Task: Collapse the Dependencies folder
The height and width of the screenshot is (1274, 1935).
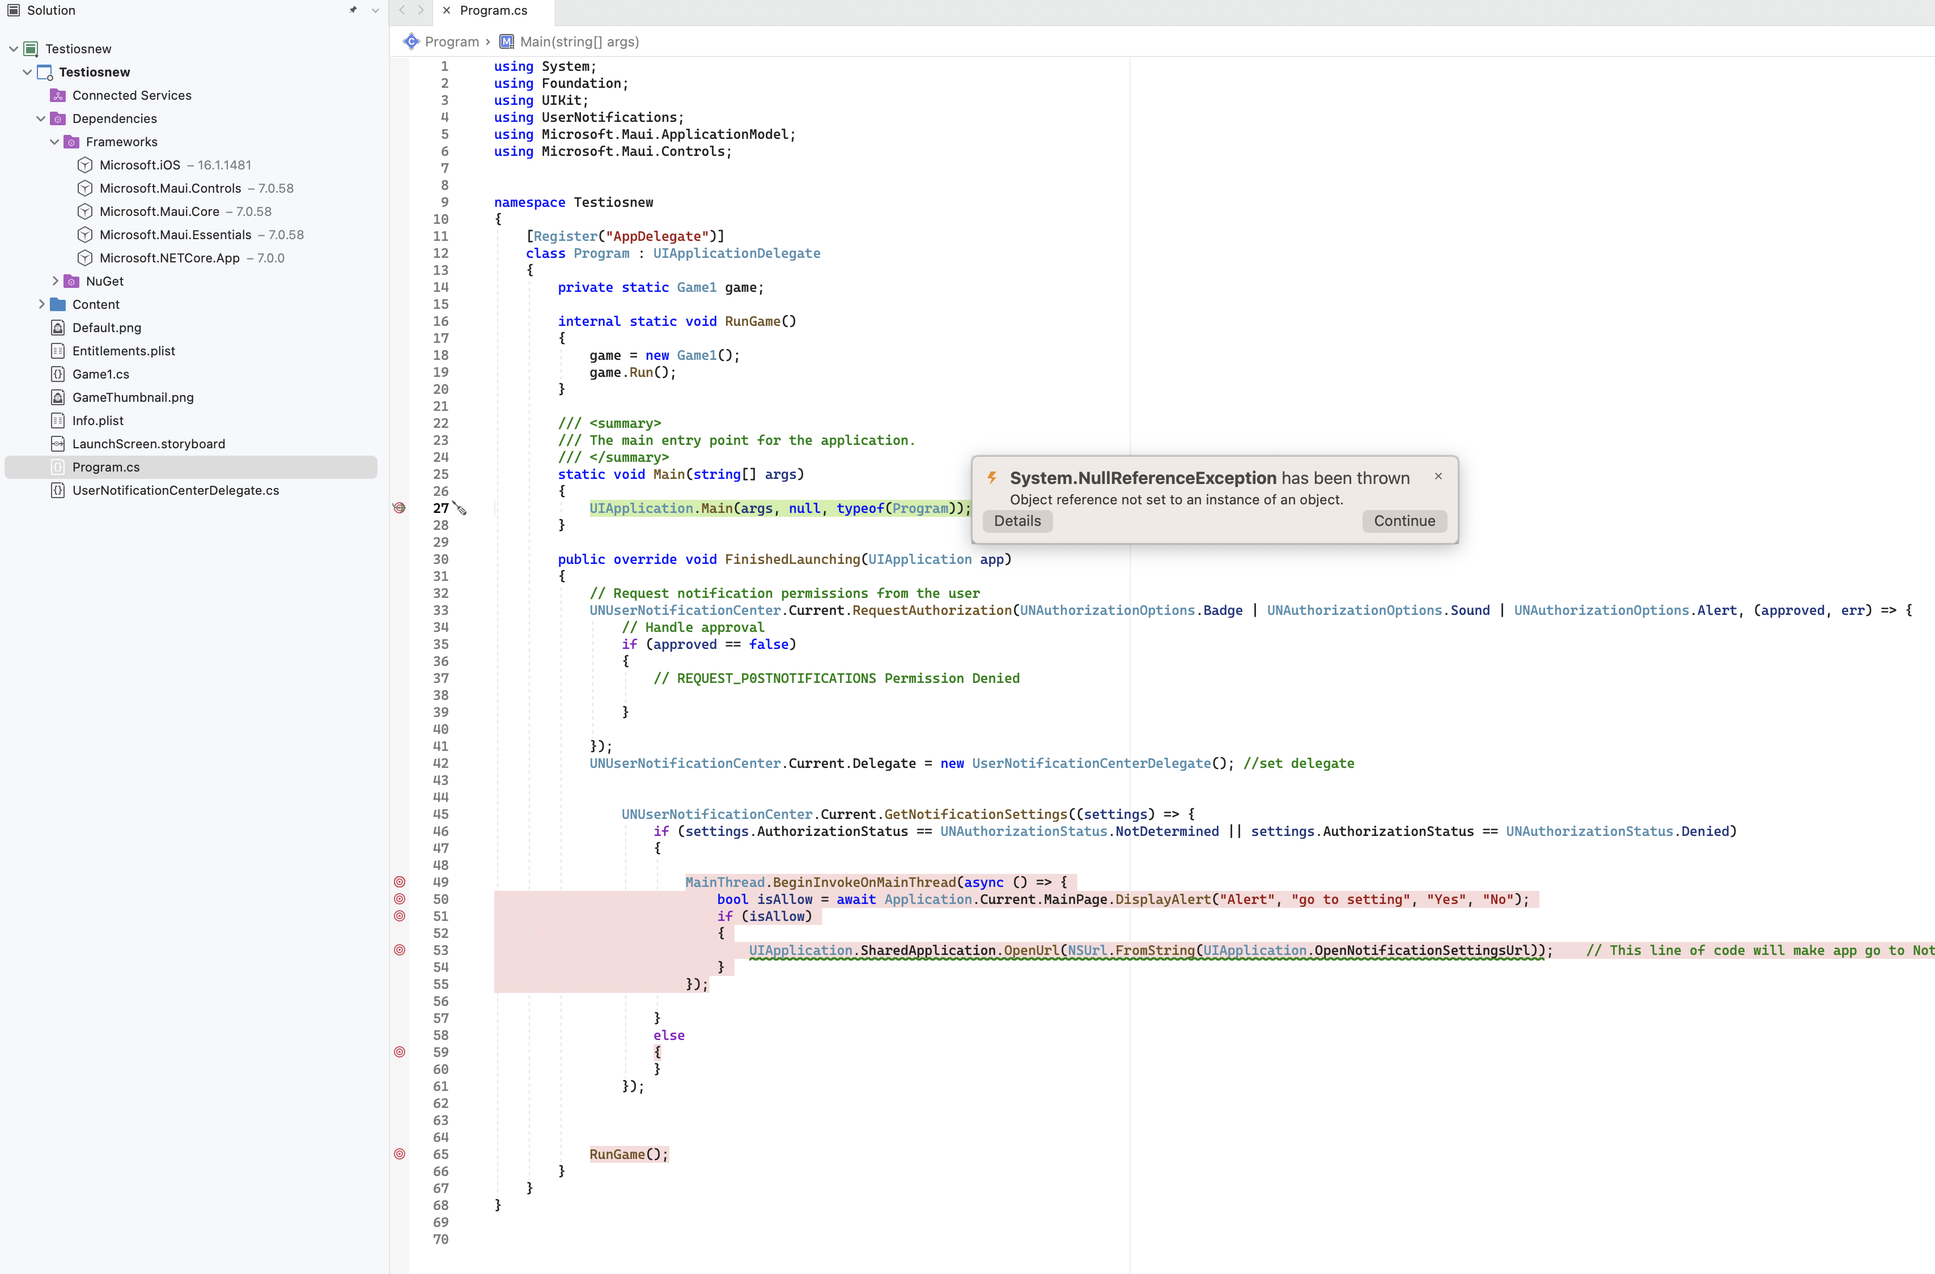Action: coord(41,118)
